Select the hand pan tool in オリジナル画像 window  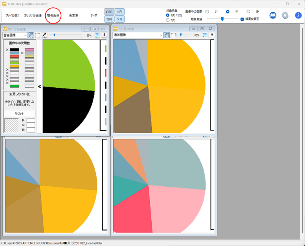click(31, 35)
